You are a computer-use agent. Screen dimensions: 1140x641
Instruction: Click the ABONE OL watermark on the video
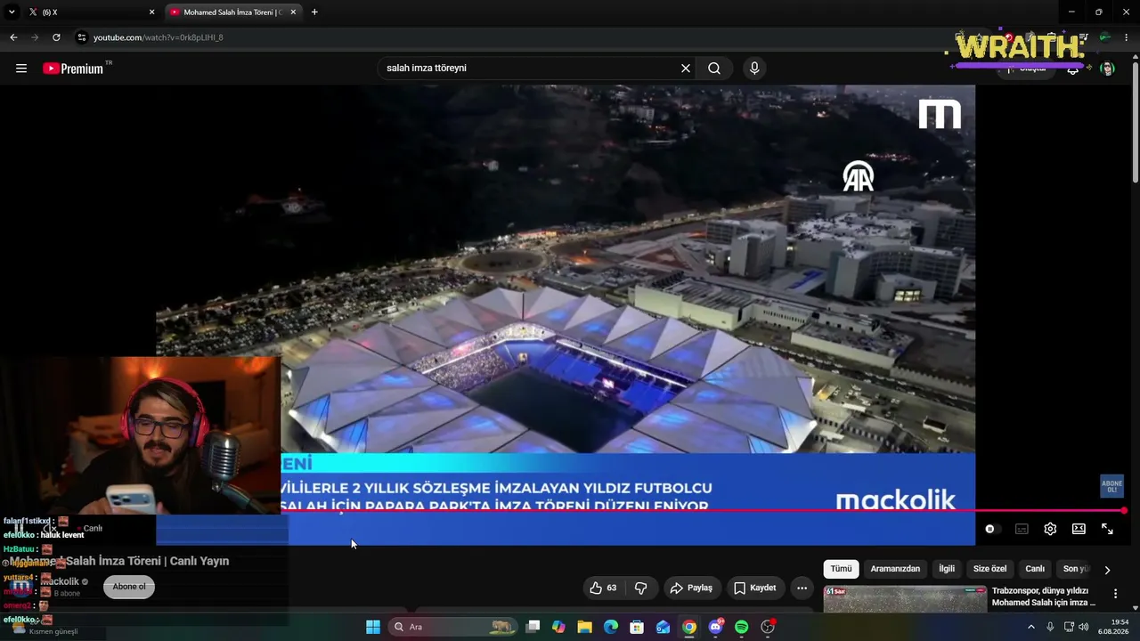click(1111, 486)
